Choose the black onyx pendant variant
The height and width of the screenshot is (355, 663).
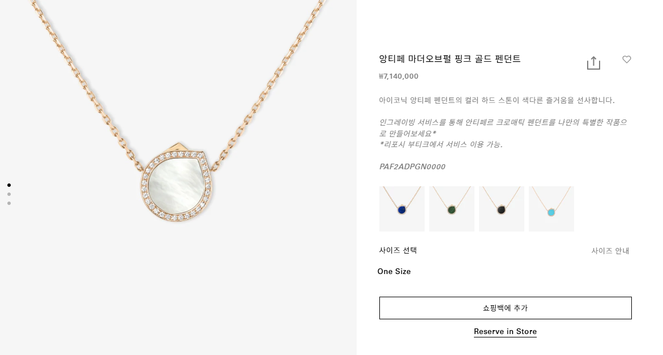502,209
